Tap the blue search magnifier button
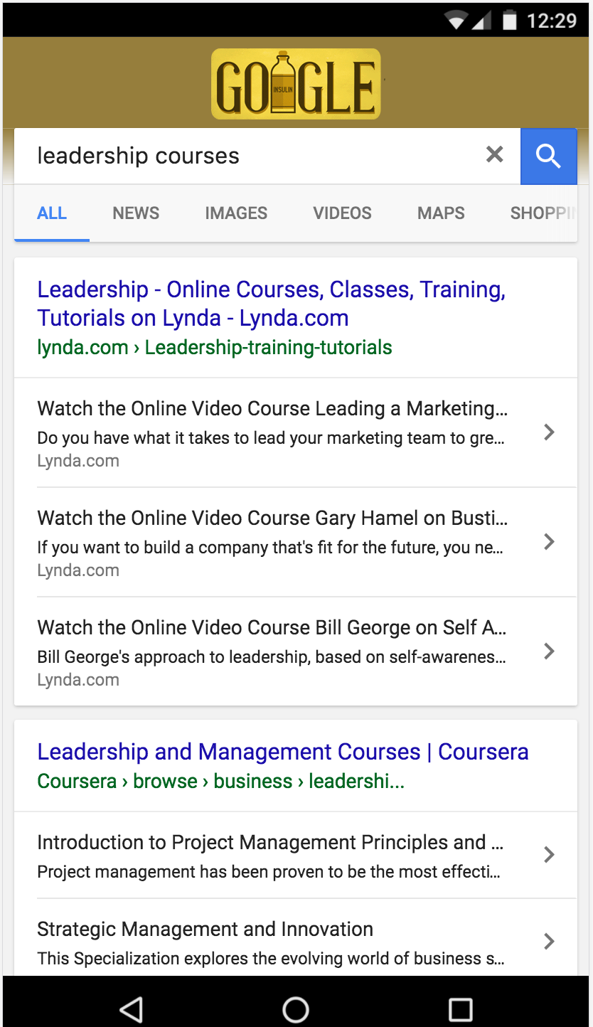The height and width of the screenshot is (1027, 593). point(548,156)
